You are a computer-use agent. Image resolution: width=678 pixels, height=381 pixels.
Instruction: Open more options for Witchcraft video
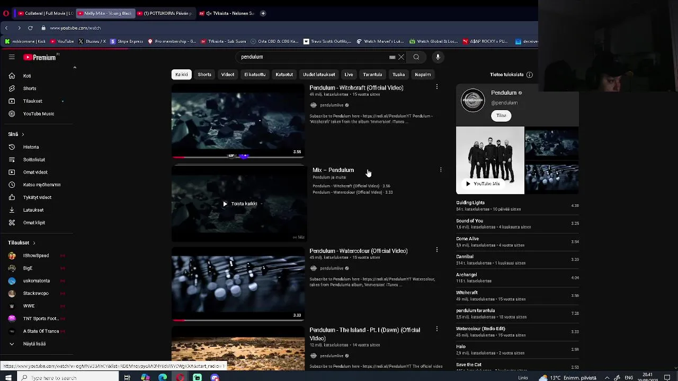click(437, 87)
